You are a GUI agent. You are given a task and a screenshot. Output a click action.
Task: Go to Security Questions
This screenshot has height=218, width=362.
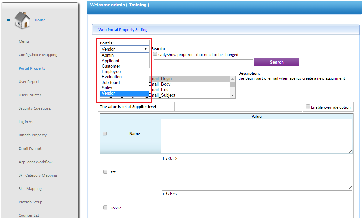click(35, 108)
